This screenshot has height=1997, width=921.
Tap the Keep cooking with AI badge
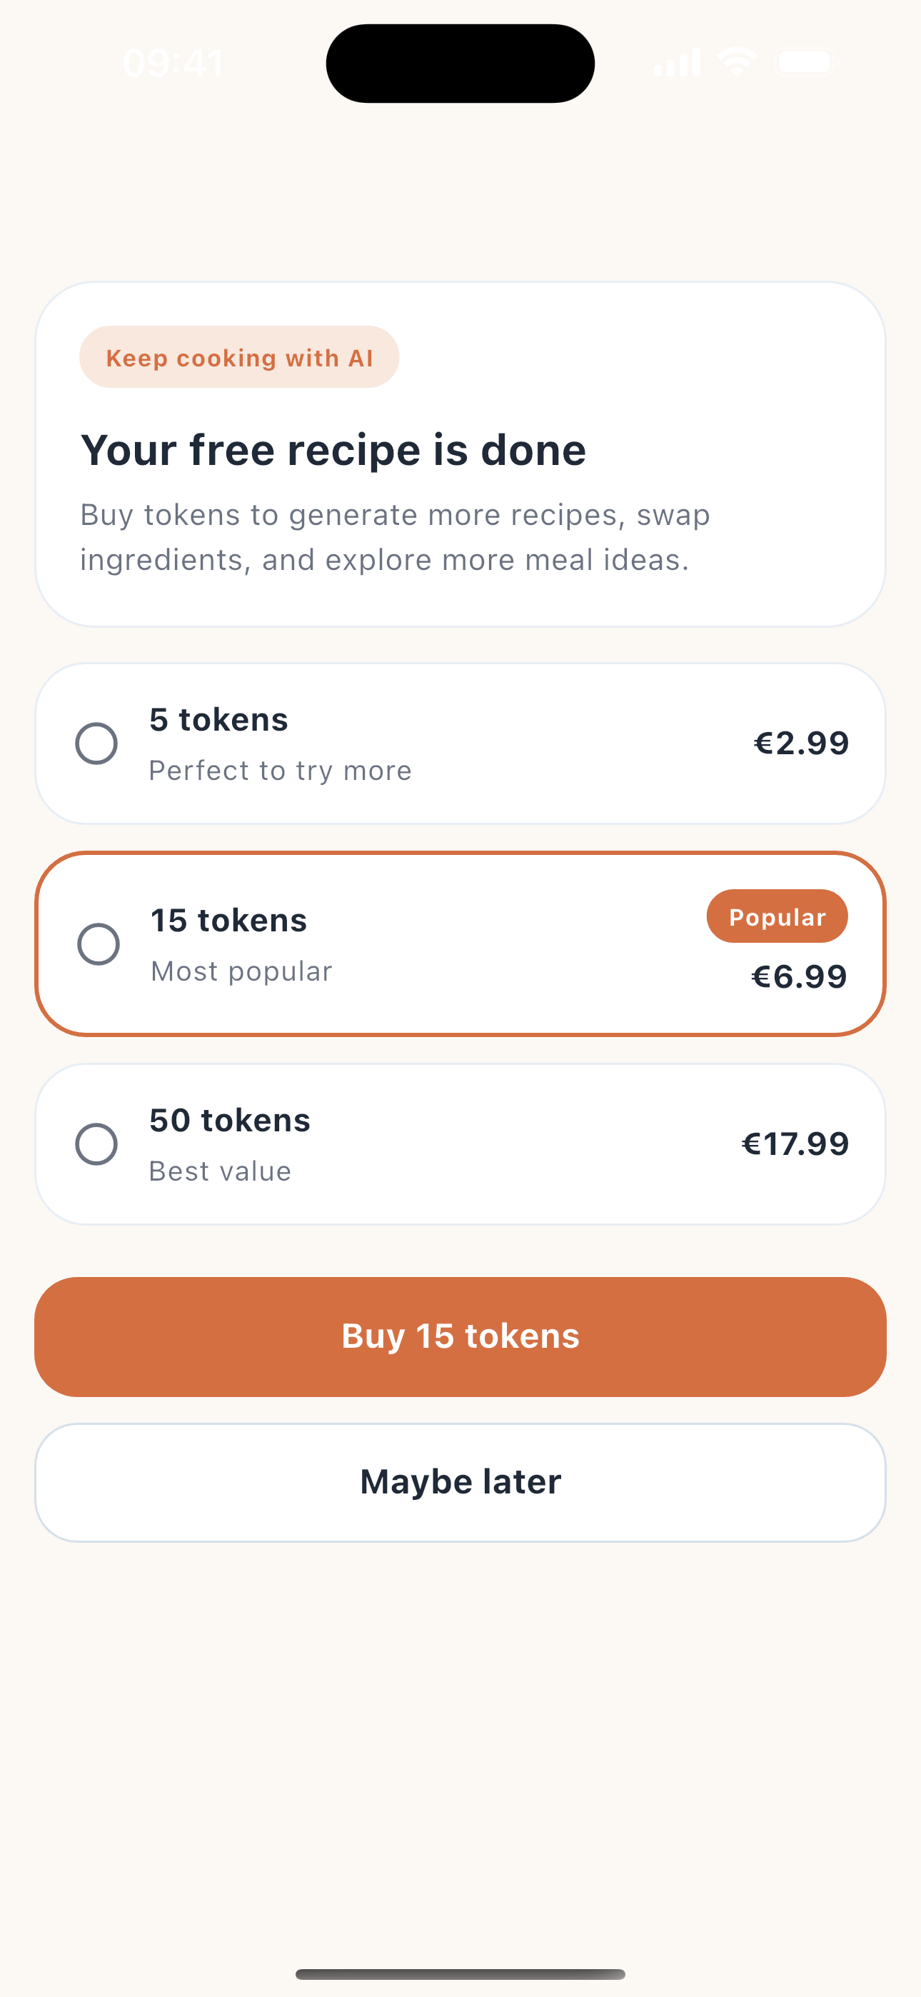point(238,357)
